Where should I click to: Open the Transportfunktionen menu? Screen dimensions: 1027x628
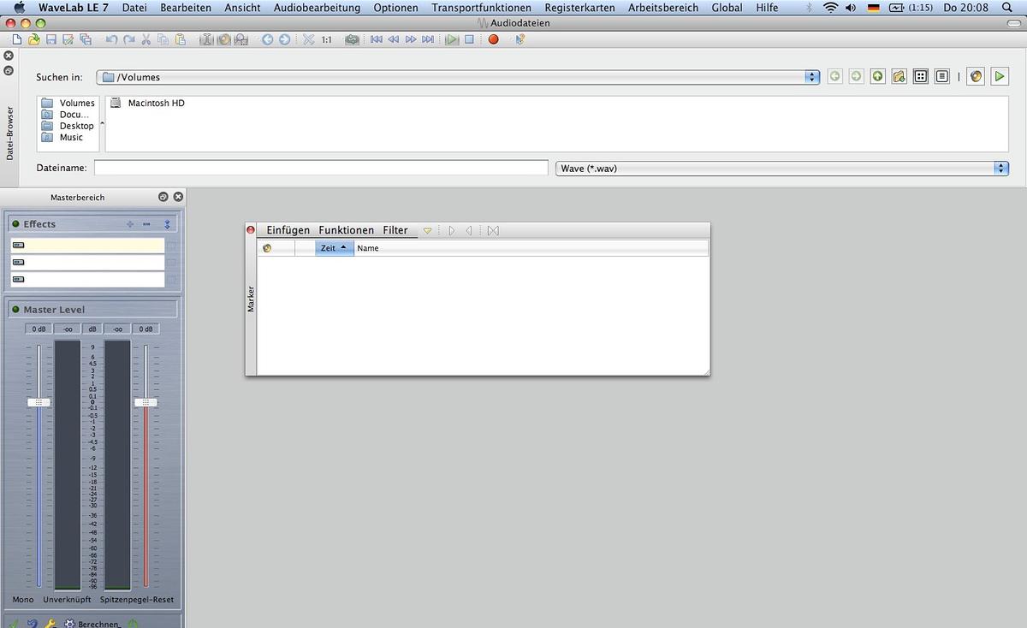482,8
